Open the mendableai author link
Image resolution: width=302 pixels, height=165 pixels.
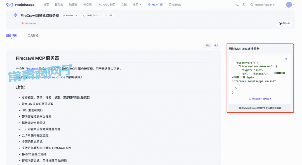point(29,24)
